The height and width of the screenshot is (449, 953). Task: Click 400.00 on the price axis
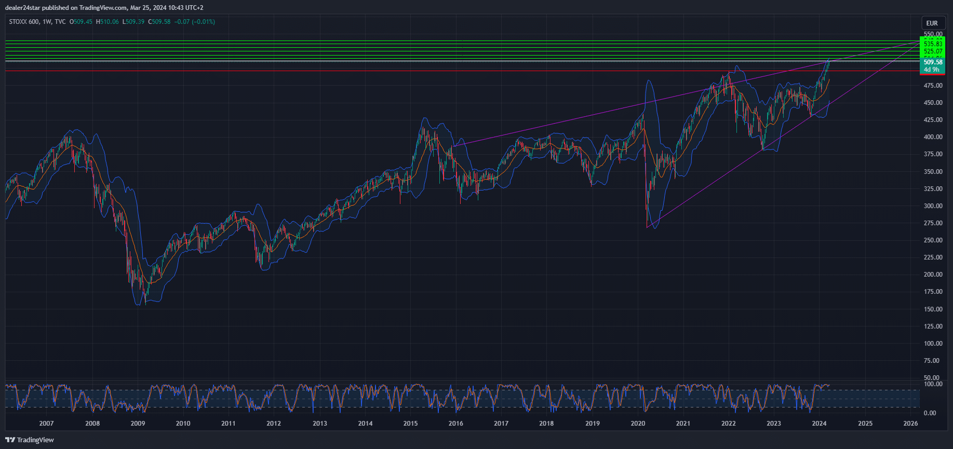pos(933,137)
